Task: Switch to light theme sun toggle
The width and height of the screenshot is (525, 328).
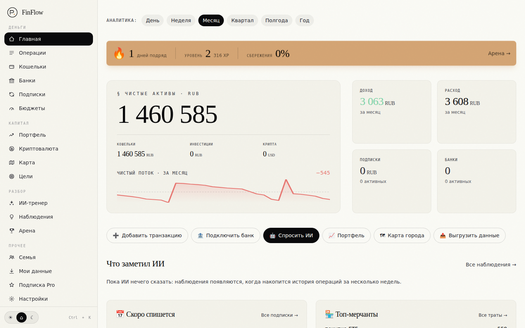Action: (11, 317)
